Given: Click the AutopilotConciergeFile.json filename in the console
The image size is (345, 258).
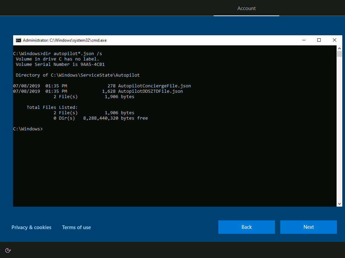Looking at the screenshot, I should pos(154,86).
